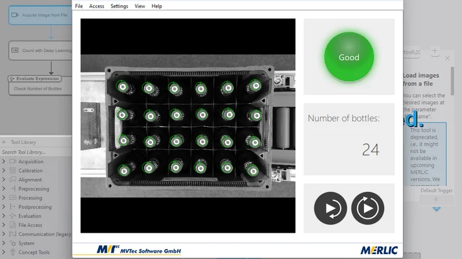This screenshot has height=259, width=462.
Task: Select the Count with Deep Learning tool node
Action: click(x=43, y=51)
